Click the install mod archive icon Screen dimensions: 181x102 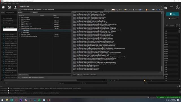coord(9,7)
